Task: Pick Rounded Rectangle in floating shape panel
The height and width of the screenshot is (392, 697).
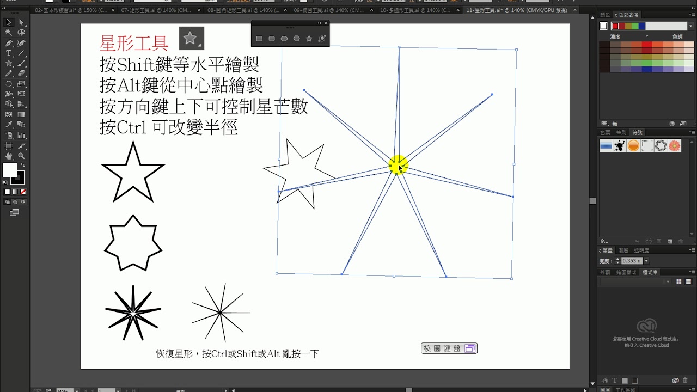Action: pyautogui.click(x=272, y=39)
